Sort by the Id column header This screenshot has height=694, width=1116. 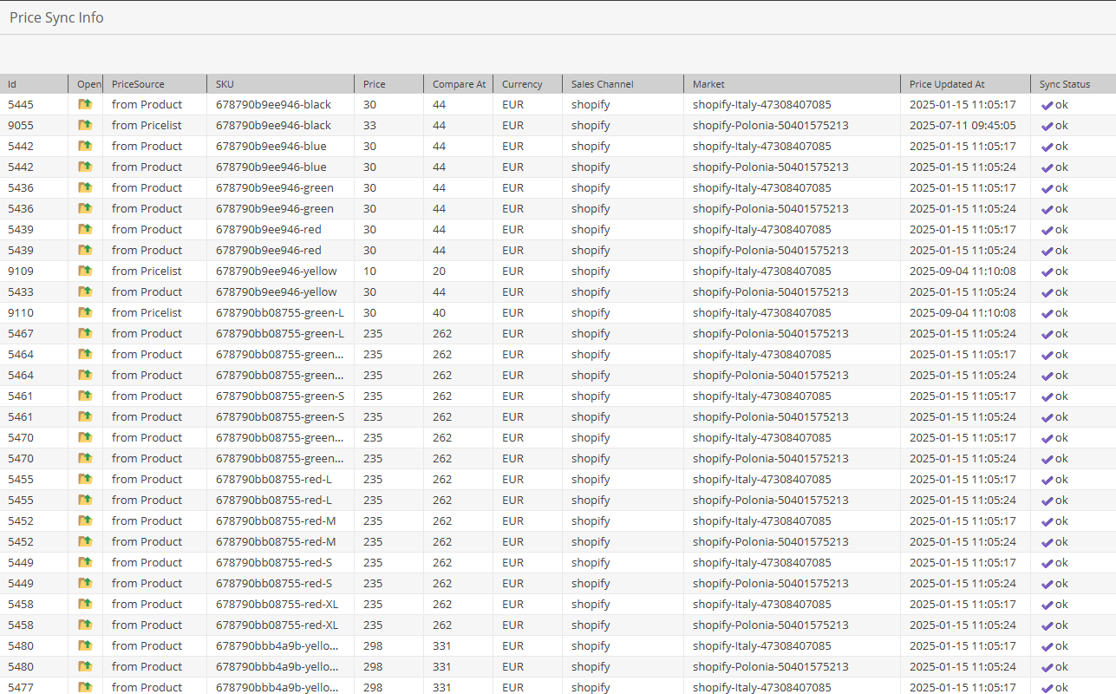point(34,84)
